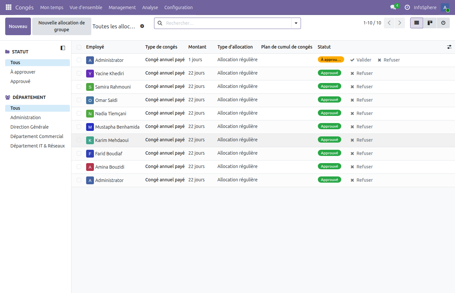Click the Rechercher search field
The height and width of the screenshot is (293, 455).
227,23
